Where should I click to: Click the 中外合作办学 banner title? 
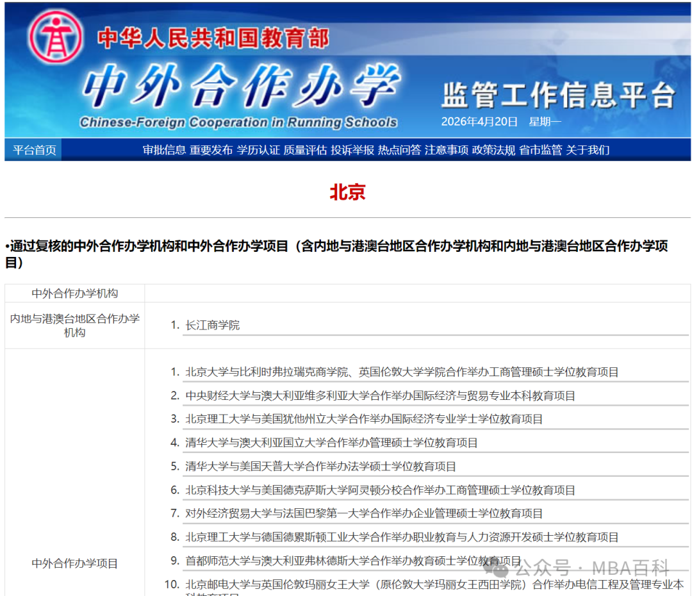pyautogui.click(x=241, y=86)
